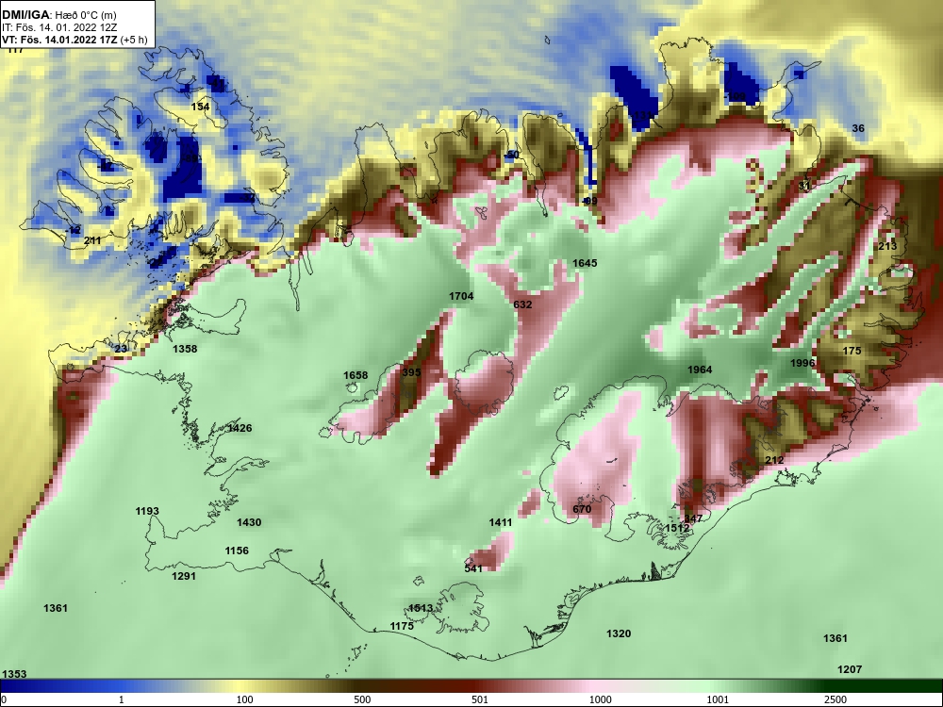
Task: Click the 1361 label above 1207
Action: (835, 638)
